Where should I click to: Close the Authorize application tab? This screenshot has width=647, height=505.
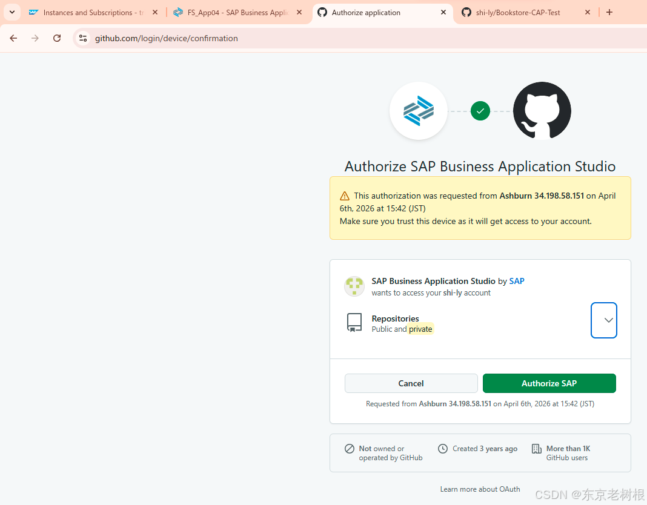pyautogui.click(x=443, y=12)
